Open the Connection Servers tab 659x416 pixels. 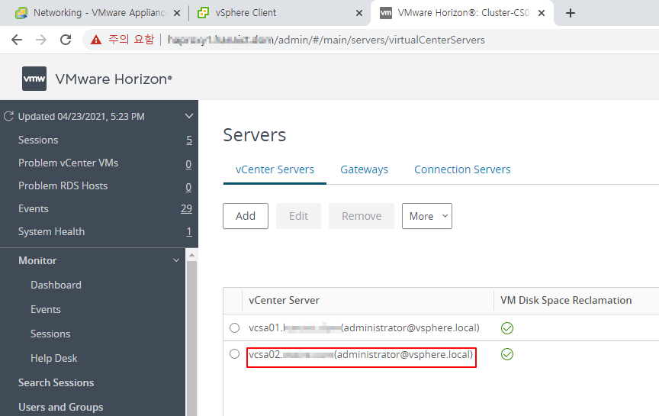click(462, 169)
